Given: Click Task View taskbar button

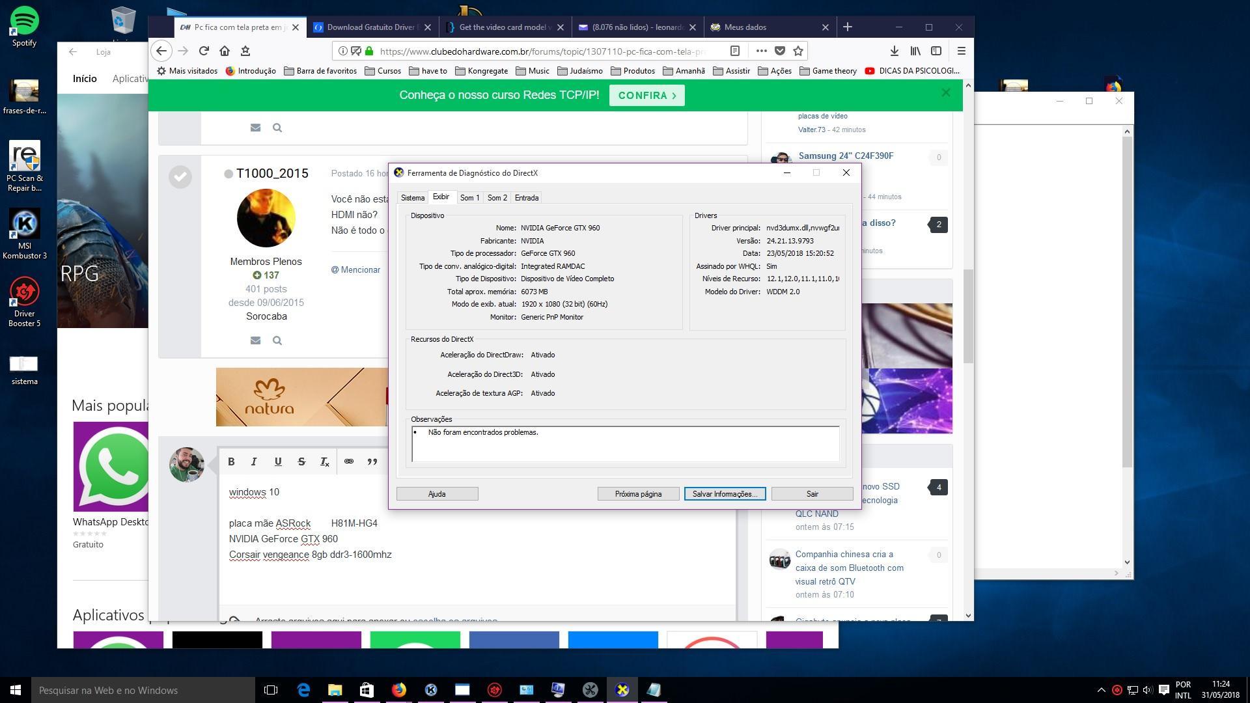Looking at the screenshot, I should (271, 690).
